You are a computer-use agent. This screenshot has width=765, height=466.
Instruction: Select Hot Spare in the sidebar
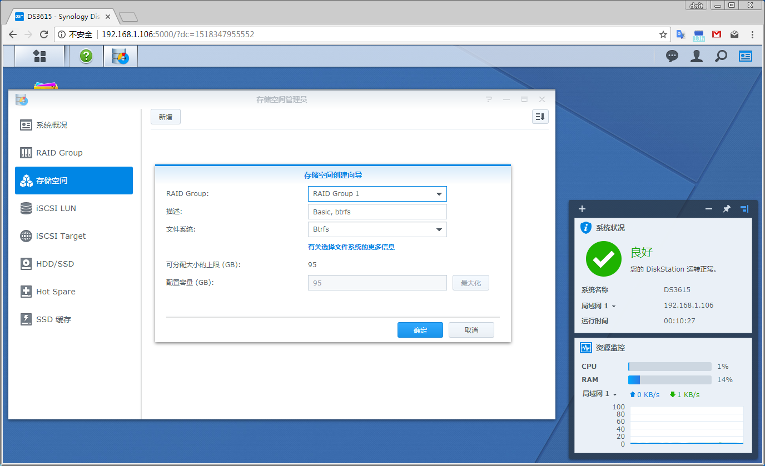(74, 292)
